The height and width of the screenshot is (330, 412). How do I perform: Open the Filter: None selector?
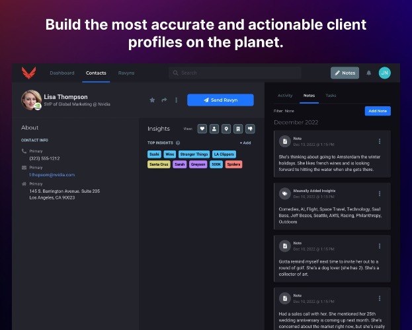click(284, 111)
